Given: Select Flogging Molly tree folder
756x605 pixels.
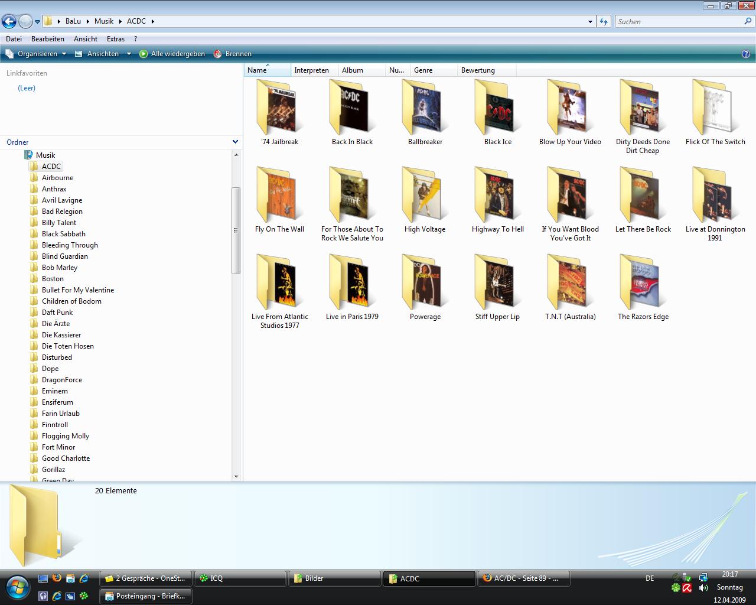Looking at the screenshot, I should (65, 436).
